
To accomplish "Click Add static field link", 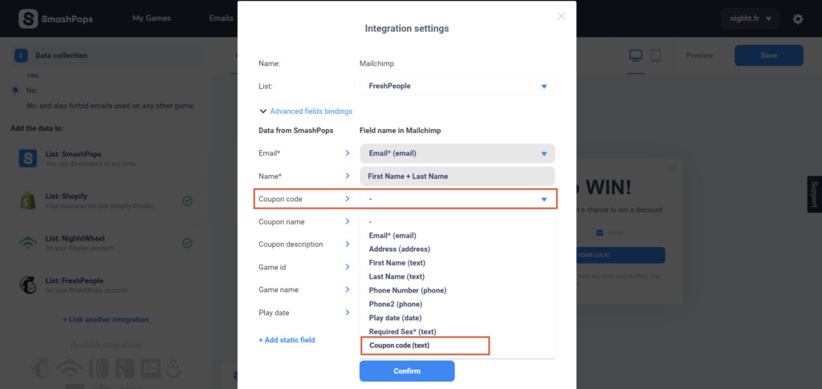I will tap(287, 340).
